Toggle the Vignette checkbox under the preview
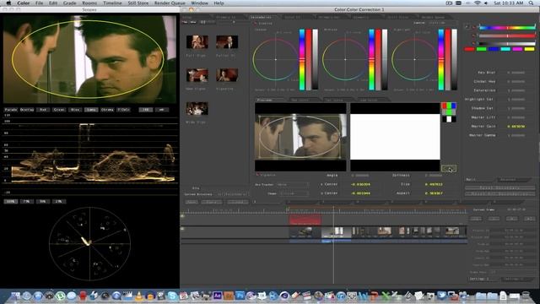 [257, 175]
